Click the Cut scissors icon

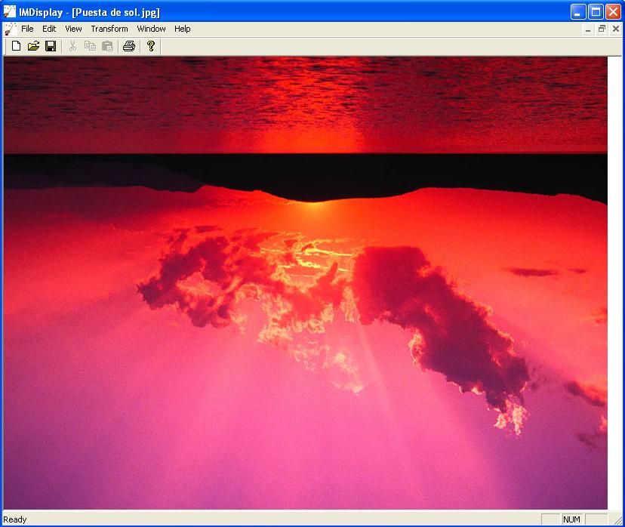(72, 46)
